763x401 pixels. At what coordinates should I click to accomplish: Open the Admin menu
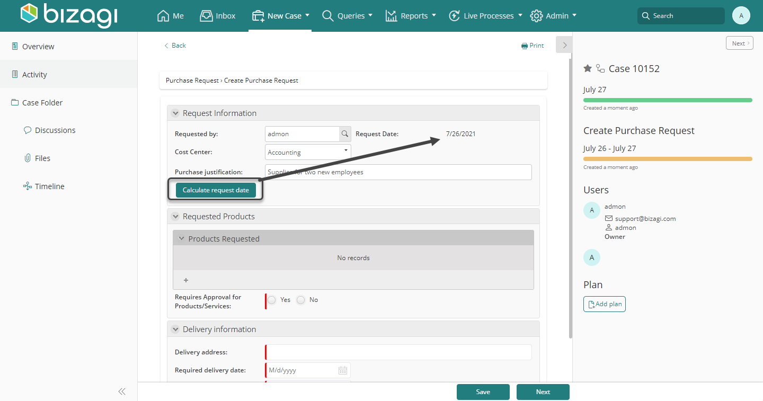(x=554, y=16)
